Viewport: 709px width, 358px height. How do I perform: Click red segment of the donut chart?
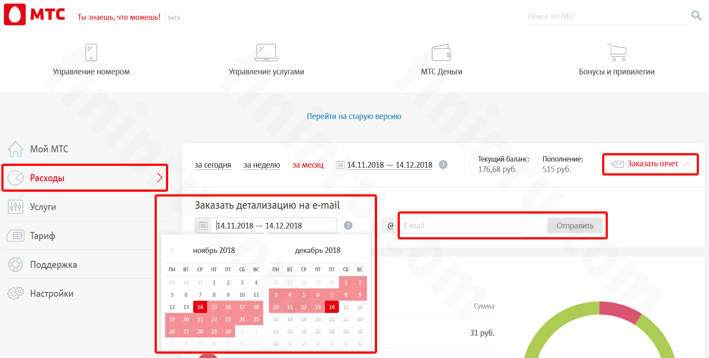[620, 311]
